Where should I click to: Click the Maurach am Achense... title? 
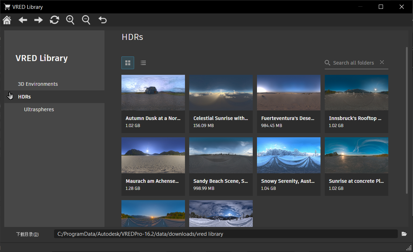(x=152, y=181)
